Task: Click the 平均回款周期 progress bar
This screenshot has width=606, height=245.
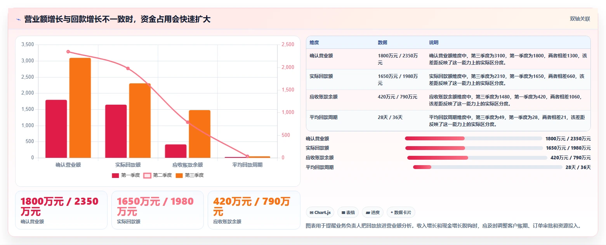Action: pyautogui.click(x=488, y=167)
